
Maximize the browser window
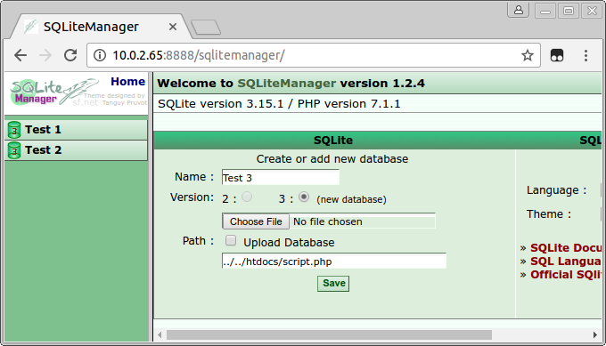click(x=569, y=11)
